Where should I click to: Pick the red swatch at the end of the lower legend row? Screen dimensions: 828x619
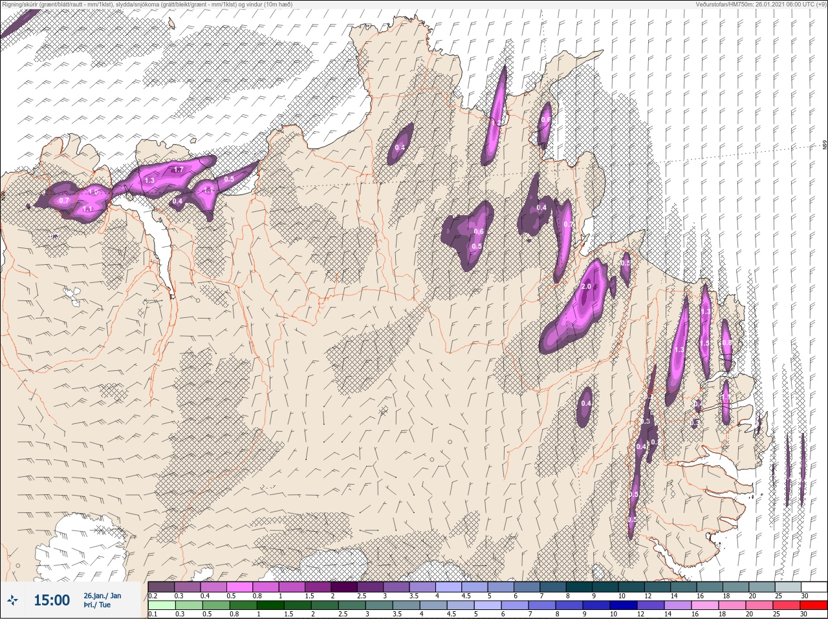tap(814, 605)
